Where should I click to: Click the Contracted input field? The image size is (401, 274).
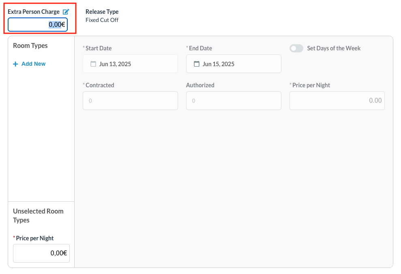[130, 101]
